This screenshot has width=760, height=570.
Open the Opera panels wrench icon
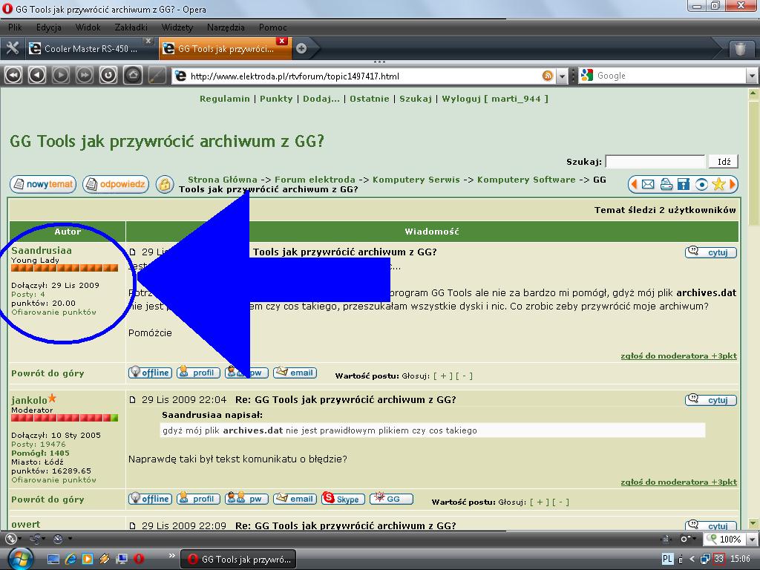point(12,48)
